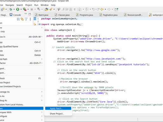Switch to the Programs.java tab
The height and width of the screenshot is (122, 163).
[x=85, y=15]
